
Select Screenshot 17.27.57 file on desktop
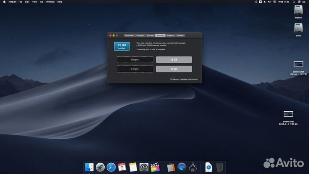(x=298, y=68)
